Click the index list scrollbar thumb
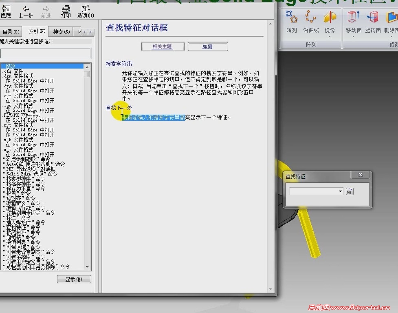Image resolution: width=398 pixels, height=313 pixels. [87, 74]
